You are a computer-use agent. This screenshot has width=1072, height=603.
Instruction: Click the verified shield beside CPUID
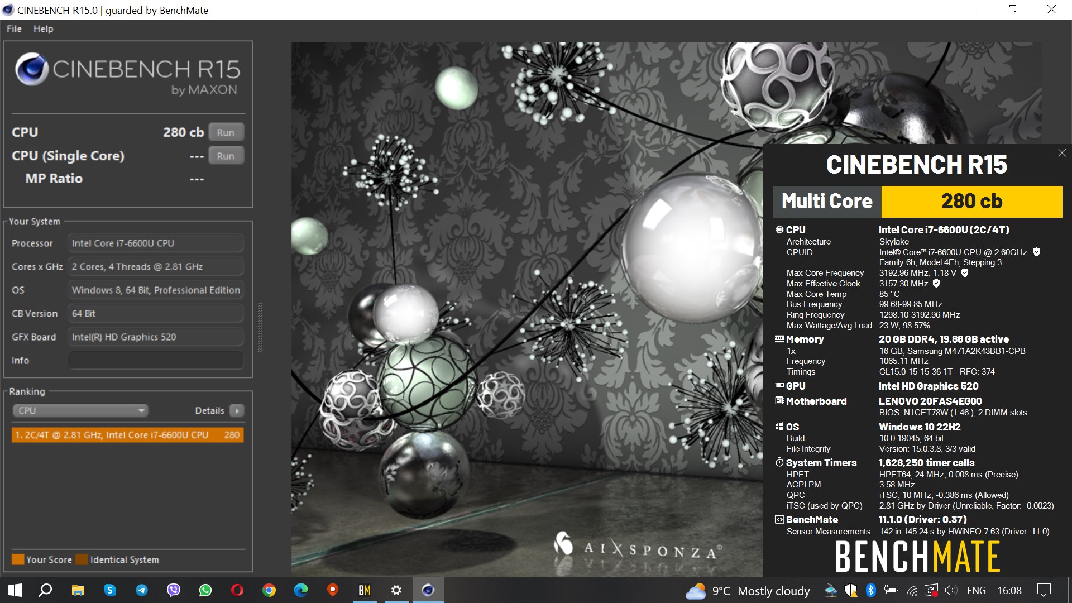tap(1037, 252)
